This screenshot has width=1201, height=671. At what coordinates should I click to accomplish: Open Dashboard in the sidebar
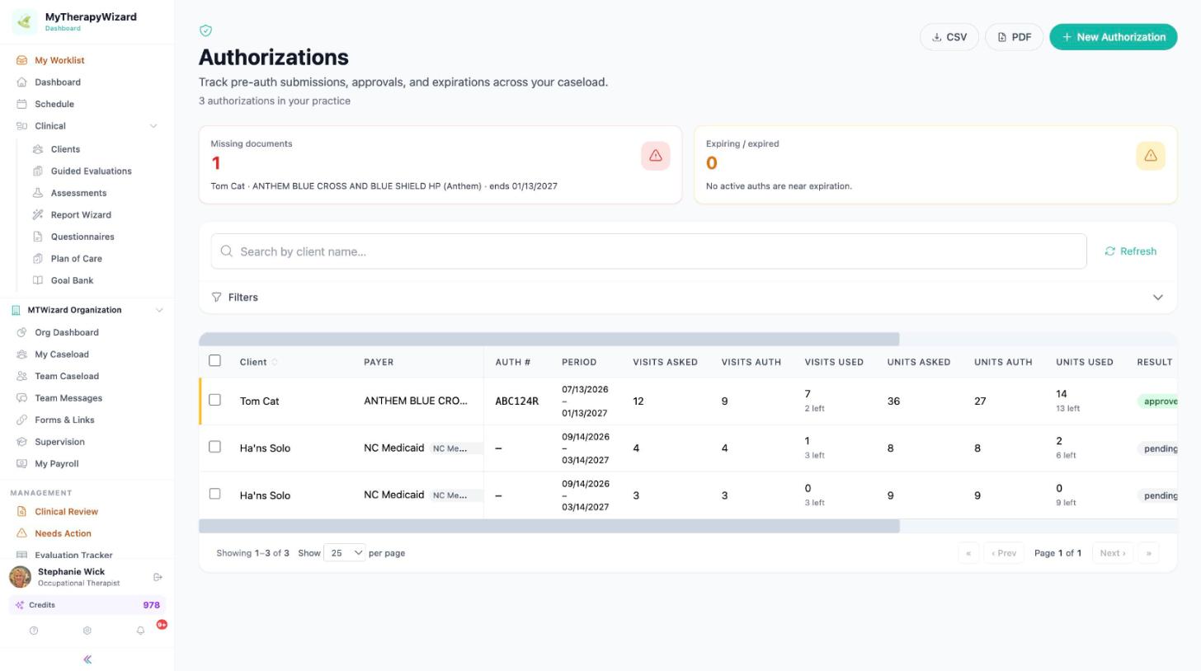[x=58, y=82]
